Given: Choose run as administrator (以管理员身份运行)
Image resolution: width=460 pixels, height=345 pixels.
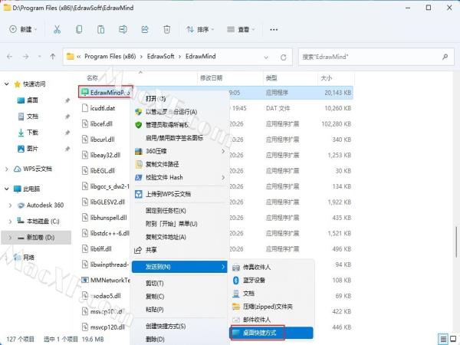Looking at the screenshot, I should click(179, 112).
